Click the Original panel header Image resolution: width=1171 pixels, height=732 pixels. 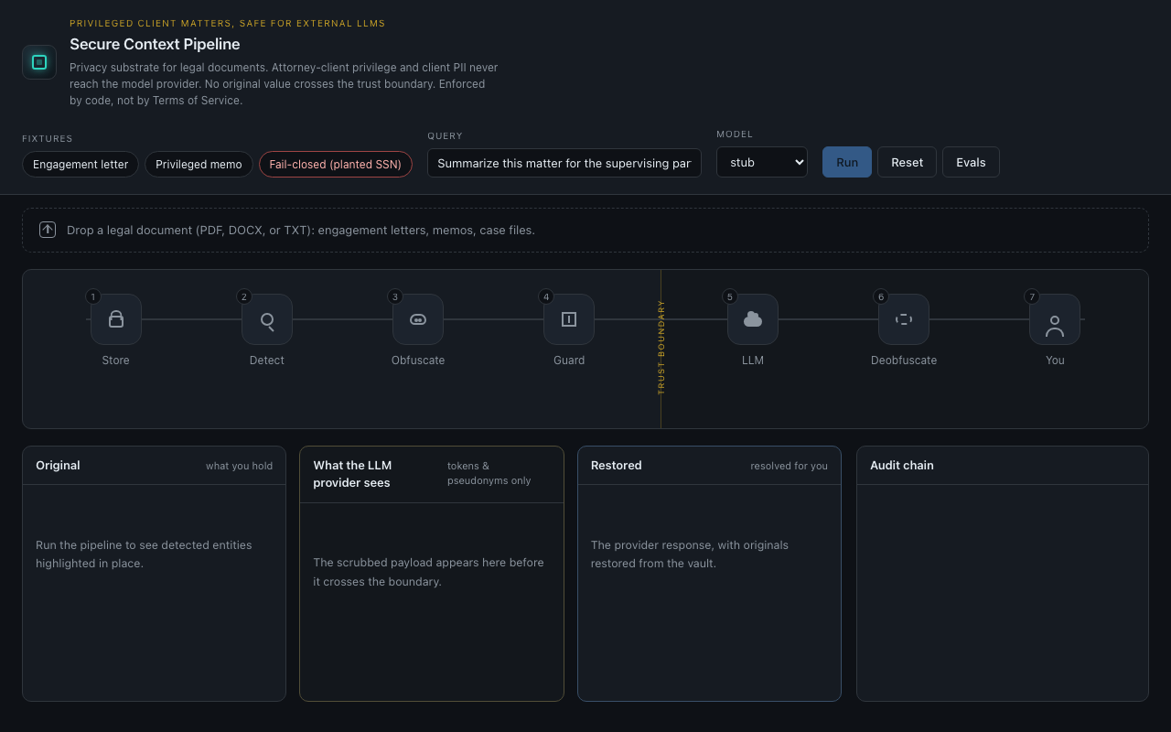154,466
